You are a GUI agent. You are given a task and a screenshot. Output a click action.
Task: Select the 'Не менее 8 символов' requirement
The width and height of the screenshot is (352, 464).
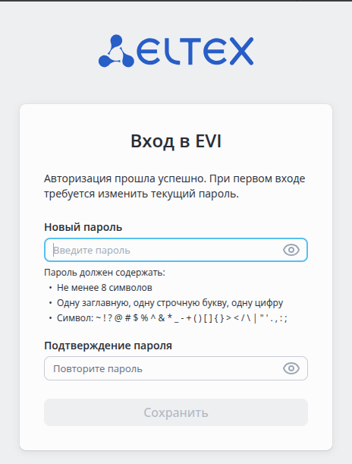point(105,288)
